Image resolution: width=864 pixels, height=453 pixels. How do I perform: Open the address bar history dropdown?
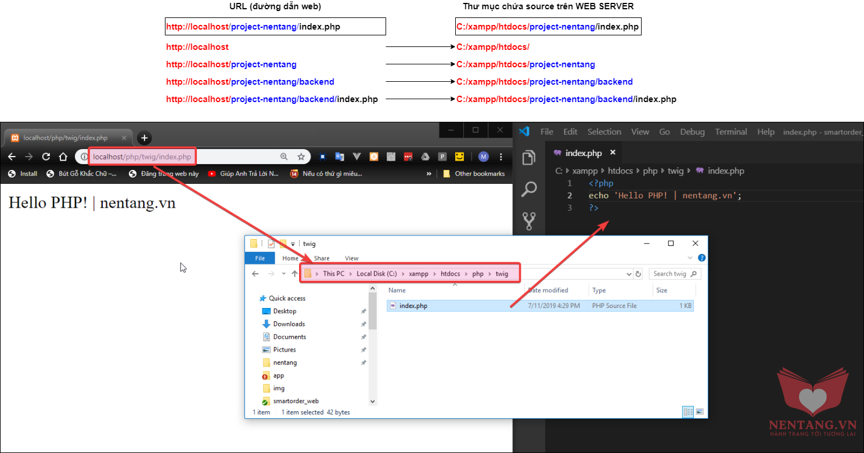[629, 274]
